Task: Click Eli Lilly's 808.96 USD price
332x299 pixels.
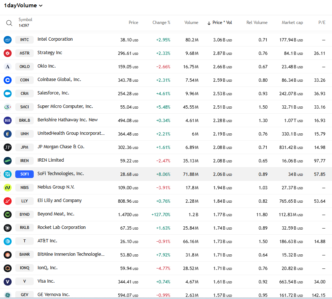Action: tap(128, 201)
